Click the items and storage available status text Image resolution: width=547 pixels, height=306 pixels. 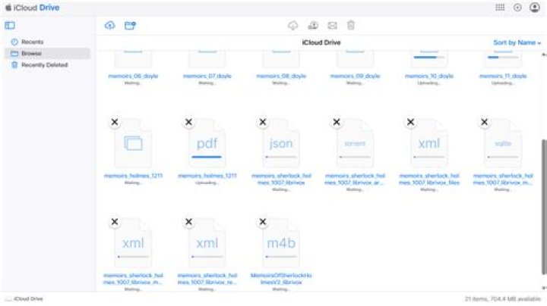[503, 299]
